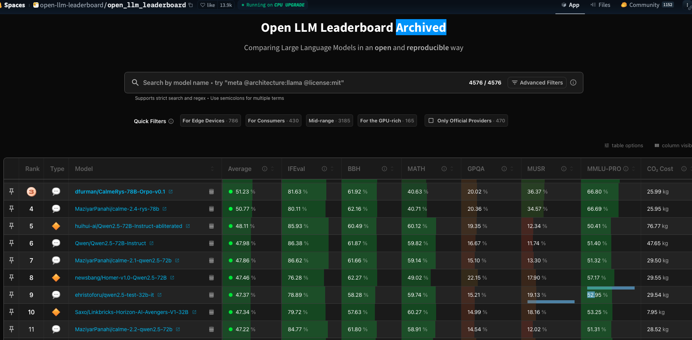692x340 pixels.
Task: Toggle the For Consumers quick filter
Action: (x=274, y=120)
